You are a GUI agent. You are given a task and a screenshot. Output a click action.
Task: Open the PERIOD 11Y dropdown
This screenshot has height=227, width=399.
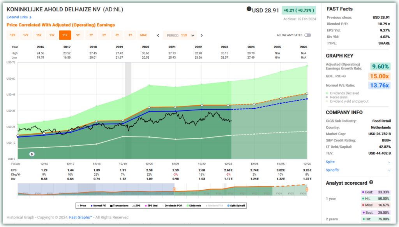(180, 35)
